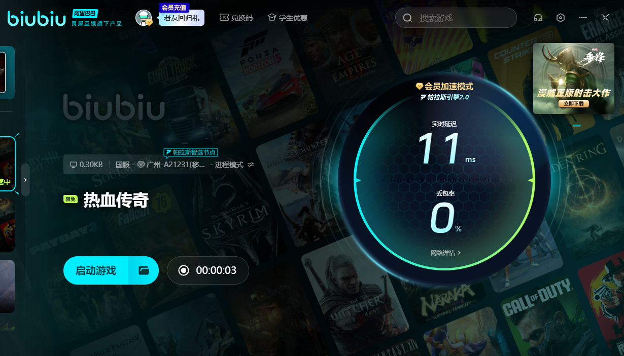Open settings with the hexagon icon
This screenshot has height=356, width=624.
(561, 18)
